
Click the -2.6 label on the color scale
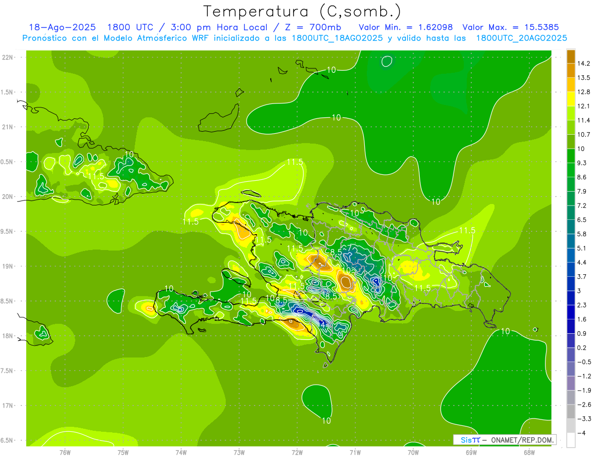[x=584, y=405]
